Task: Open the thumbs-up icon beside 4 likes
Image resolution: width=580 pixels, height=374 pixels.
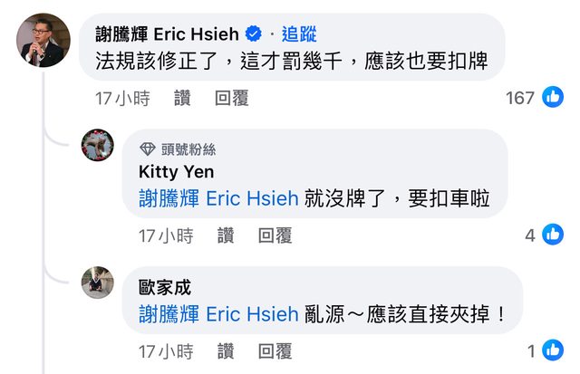Action: pyautogui.click(x=553, y=235)
